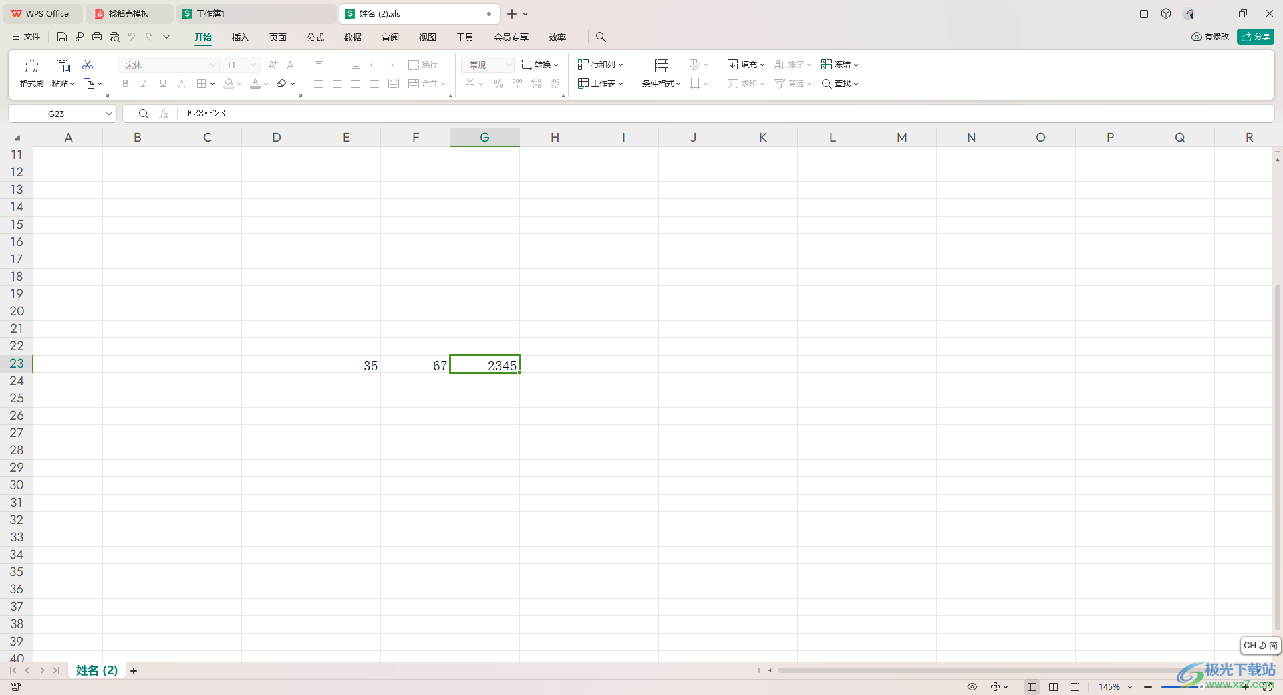This screenshot has width=1283, height=695.
Task: Click inside the formula bar =E23*F23
Action: (725, 114)
